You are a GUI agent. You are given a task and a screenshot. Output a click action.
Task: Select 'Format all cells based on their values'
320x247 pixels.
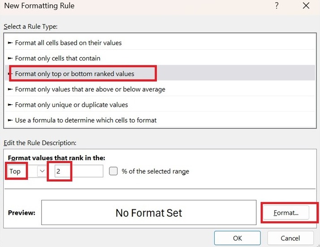68,43
